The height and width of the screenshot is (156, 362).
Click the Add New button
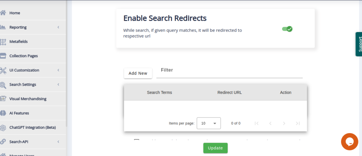point(138,73)
